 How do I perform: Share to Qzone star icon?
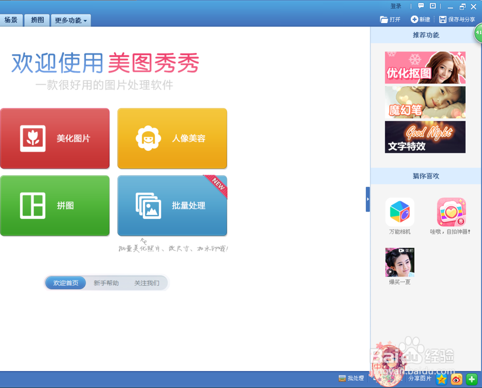pos(442,379)
